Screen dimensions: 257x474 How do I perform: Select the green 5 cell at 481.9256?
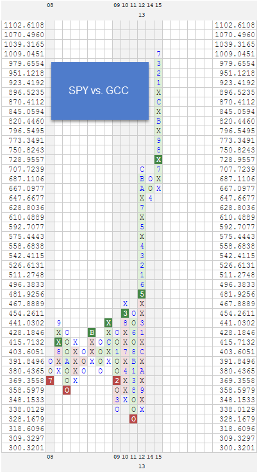pyautogui.click(x=142, y=294)
